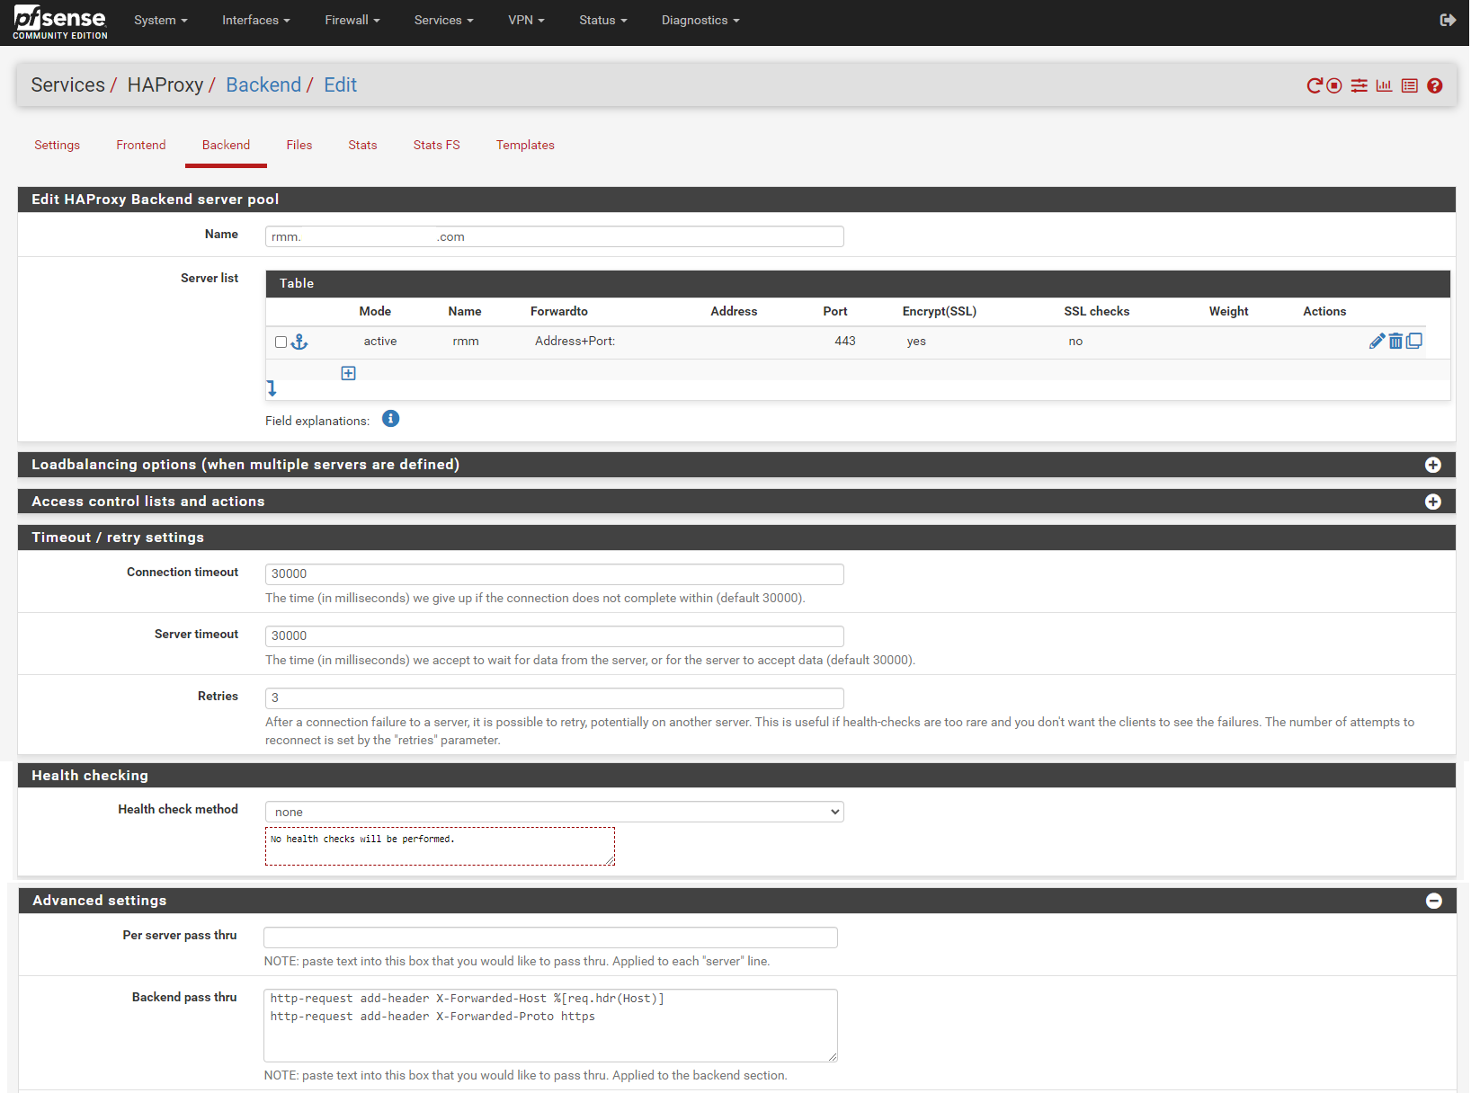Image resolution: width=1471 pixels, height=1093 pixels.
Task: Select the Backend tab
Action: click(x=226, y=145)
